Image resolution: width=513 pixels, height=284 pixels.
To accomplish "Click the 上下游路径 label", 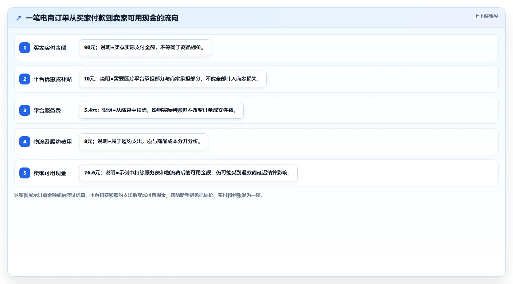I will pos(486,16).
